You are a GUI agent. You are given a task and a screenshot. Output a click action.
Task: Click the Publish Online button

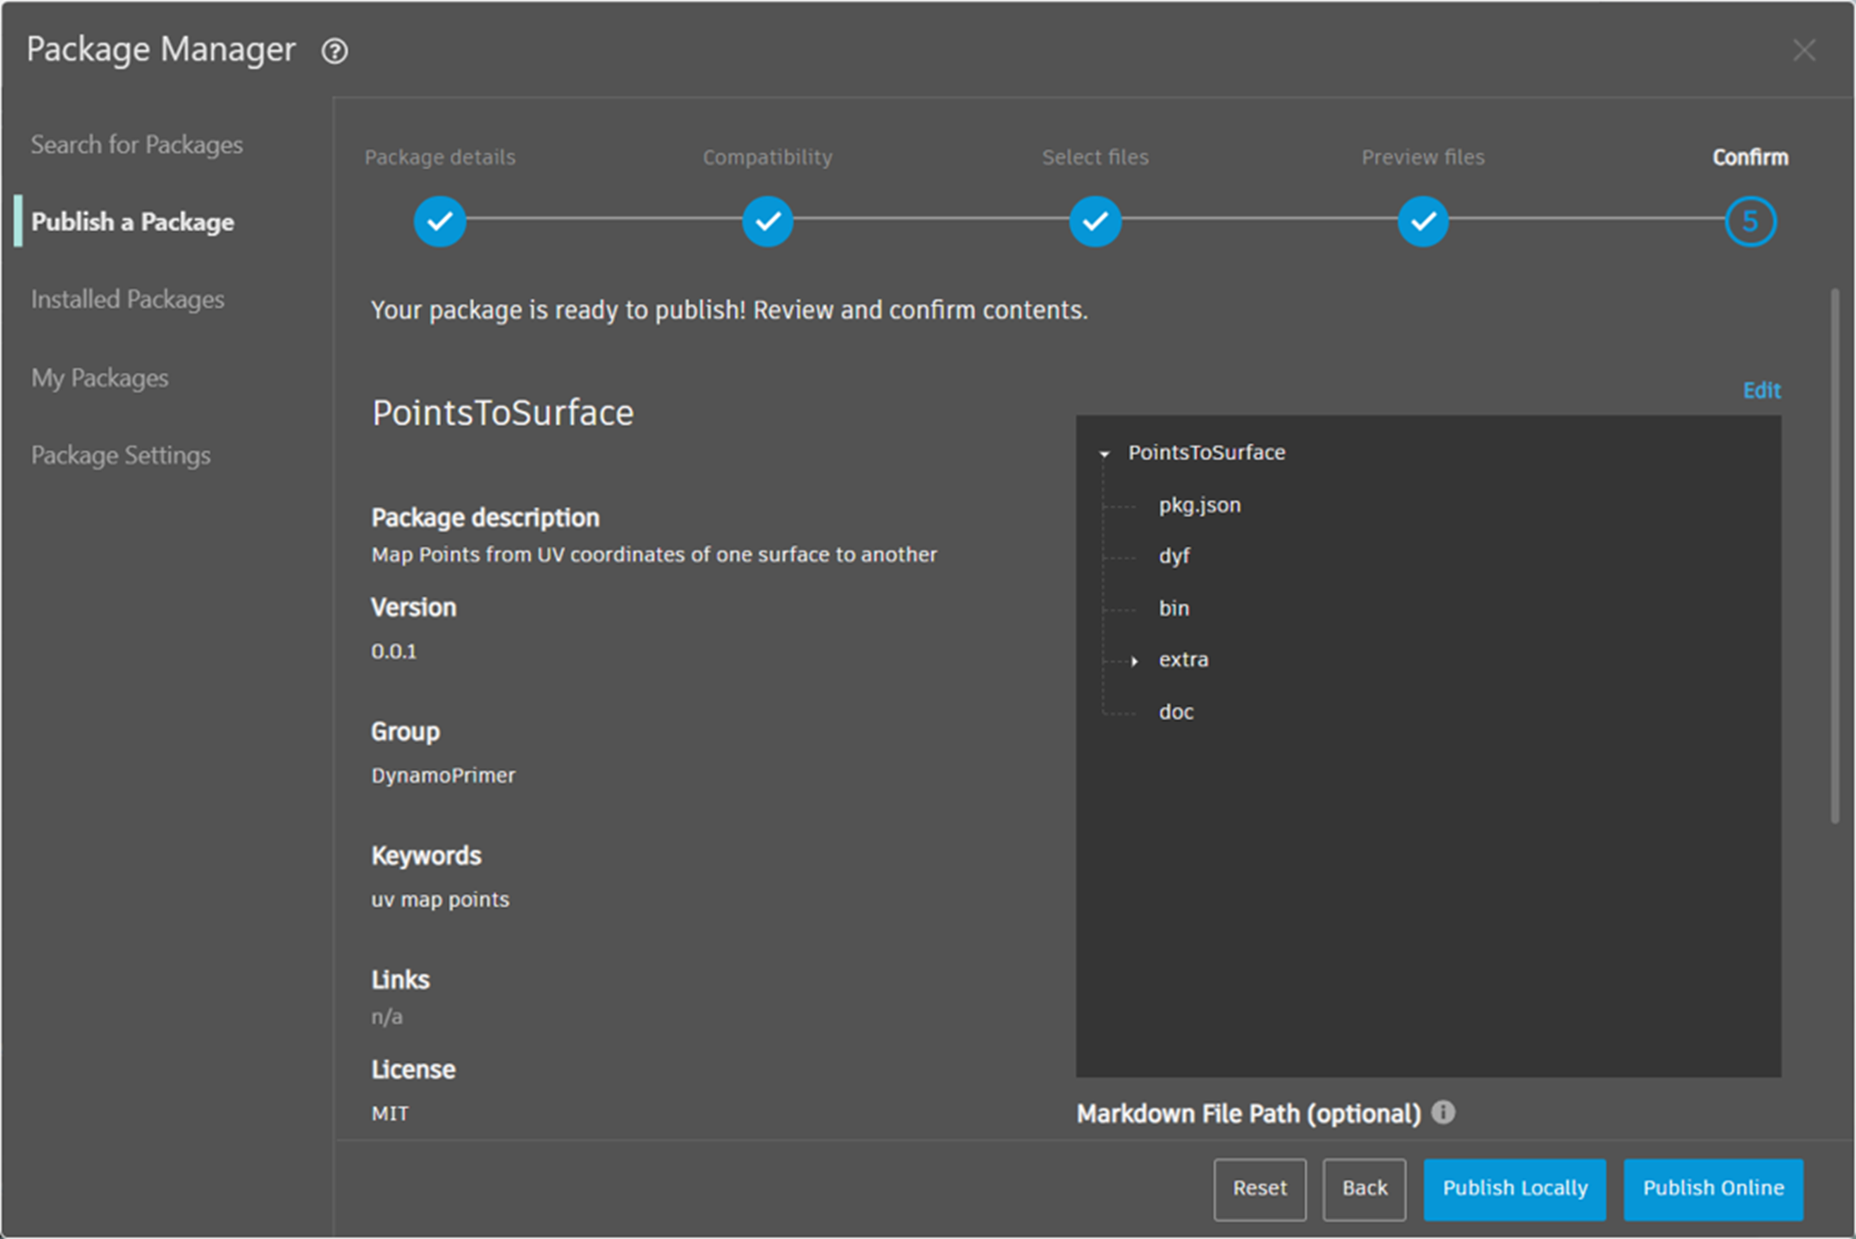1712,1188
